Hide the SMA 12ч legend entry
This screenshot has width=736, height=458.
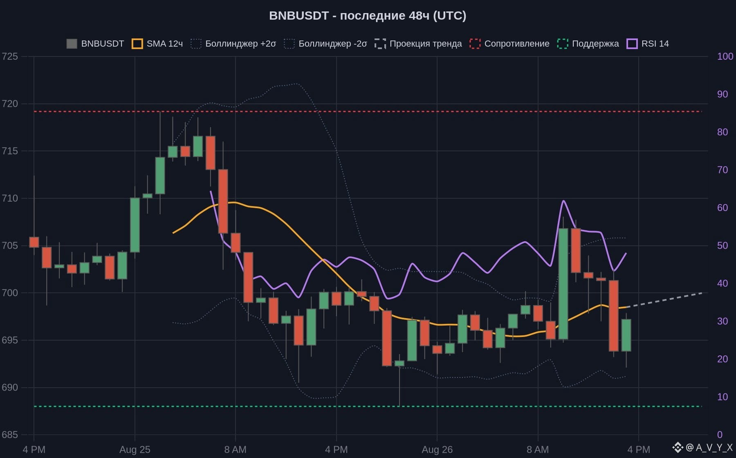157,44
